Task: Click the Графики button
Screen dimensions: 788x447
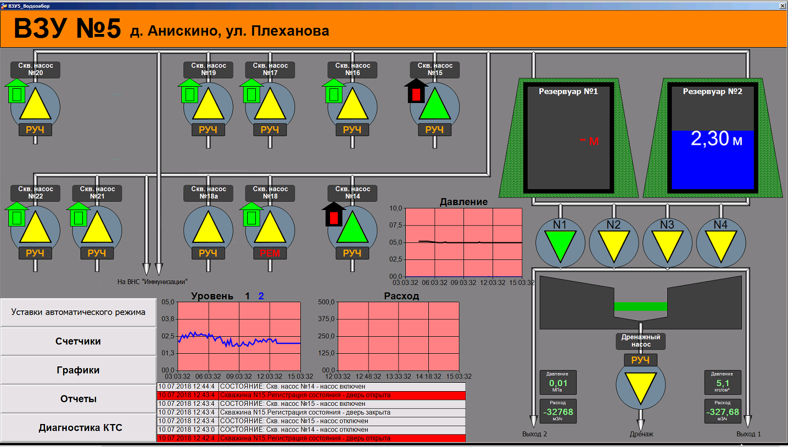Action: (79, 370)
